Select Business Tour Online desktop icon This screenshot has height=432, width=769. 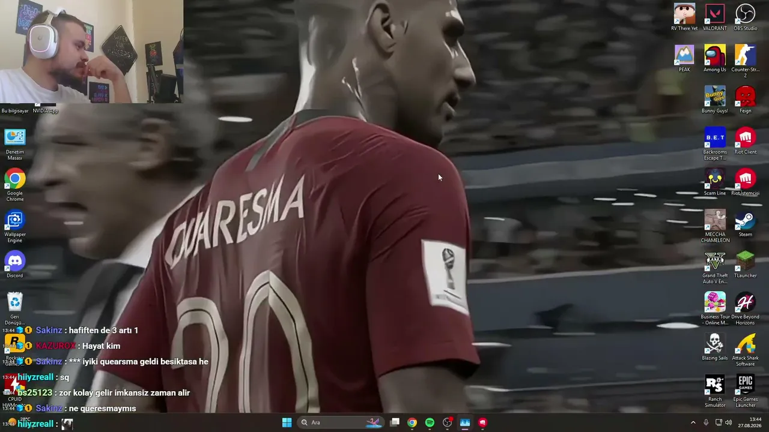715,309
